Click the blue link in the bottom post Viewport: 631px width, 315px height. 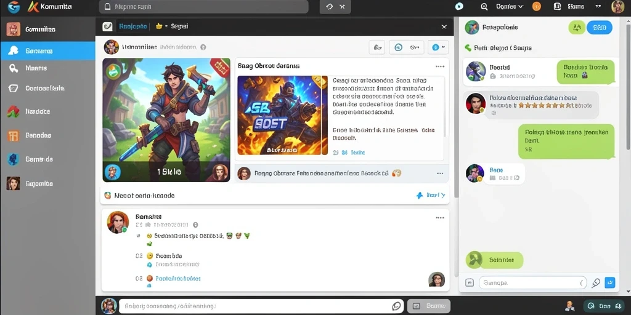coord(178,278)
